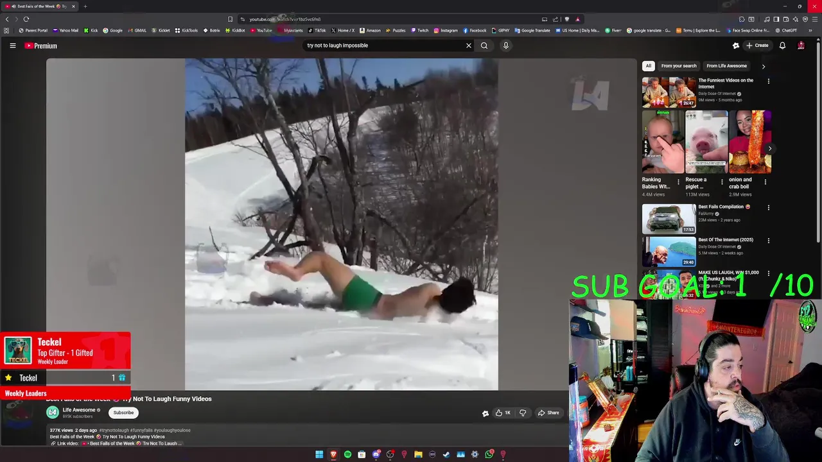Viewport: 822px width, 462px height.
Task: Show next Shorts with shelf arrow
Action: pos(769,148)
